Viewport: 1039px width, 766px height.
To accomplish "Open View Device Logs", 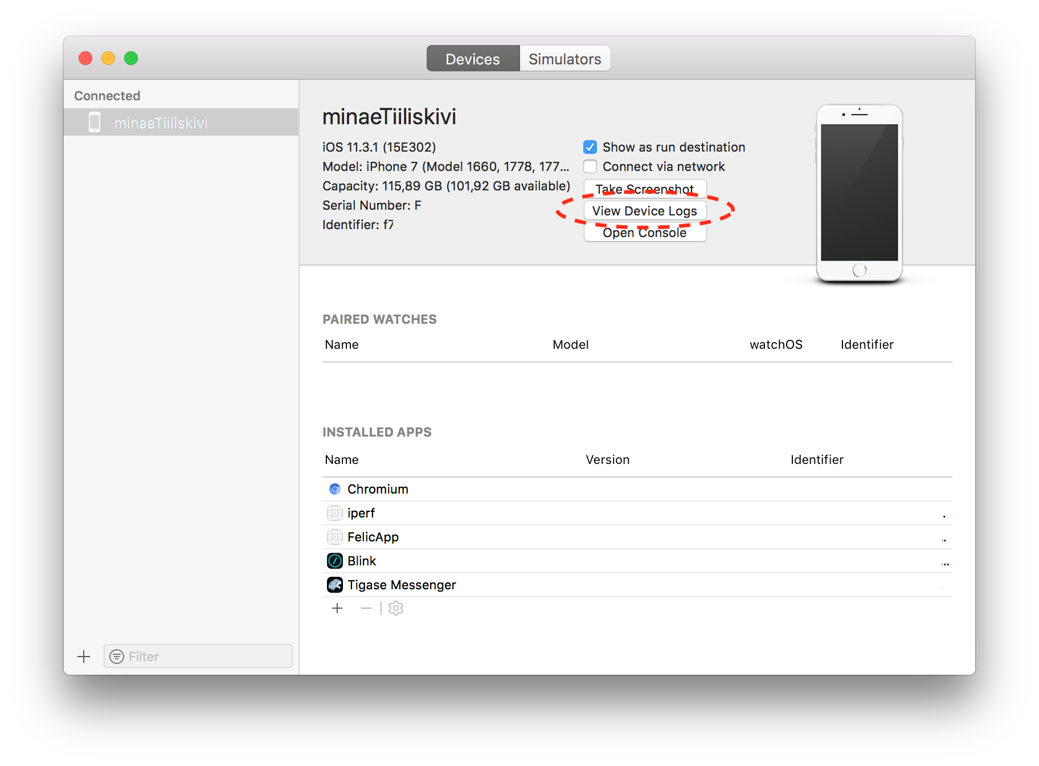I will click(x=645, y=211).
